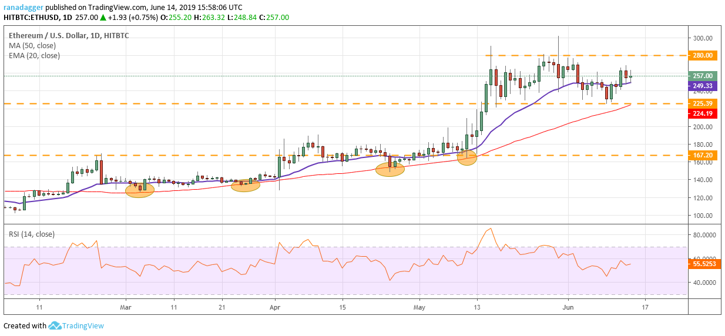Screen dimensions: 725x336
Task: Select the MA (50, close) indicator legend
Action: point(33,46)
